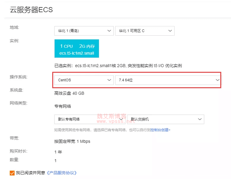Select the 1 CPU 2G 内存 instance tile
This screenshot has height=179, width=231.
click(x=77, y=49)
